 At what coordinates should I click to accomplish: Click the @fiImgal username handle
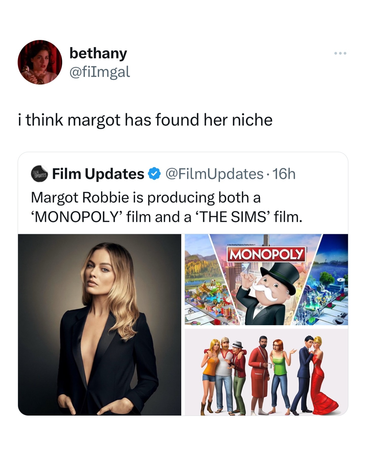click(x=100, y=71)
